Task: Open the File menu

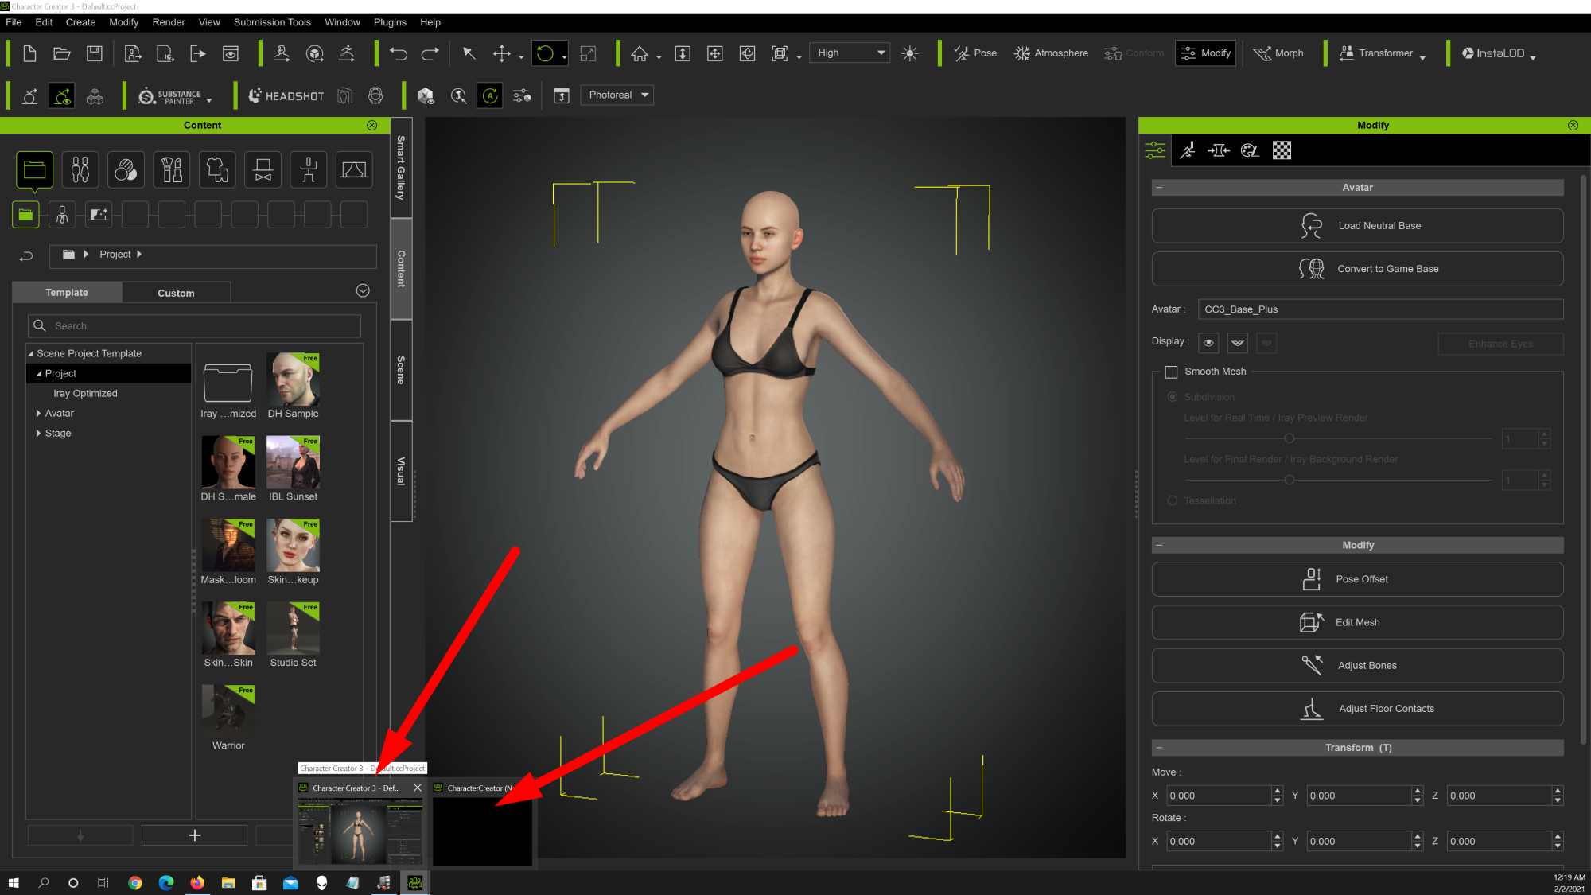Action: click(14, 22)
